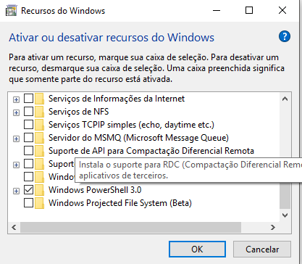Click the folder icon beside Windows PowerShell 3.0
Image resolution: width=302 pixels, height=264 pixels.
[x=39, y=190]
